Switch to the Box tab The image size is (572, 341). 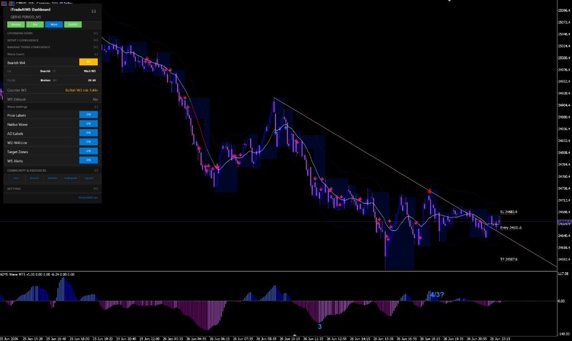point(35,25)
